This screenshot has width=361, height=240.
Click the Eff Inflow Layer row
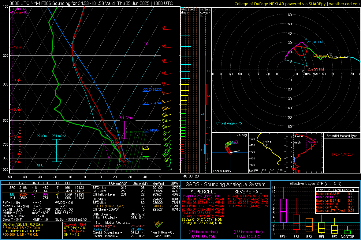[x=136, y=194]
